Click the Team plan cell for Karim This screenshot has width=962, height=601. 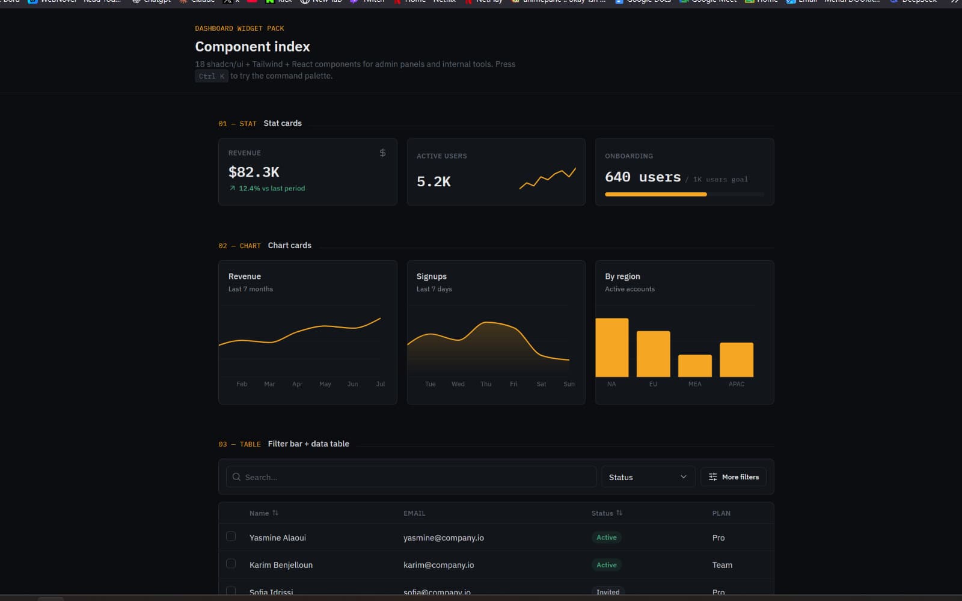click(722, 565)
